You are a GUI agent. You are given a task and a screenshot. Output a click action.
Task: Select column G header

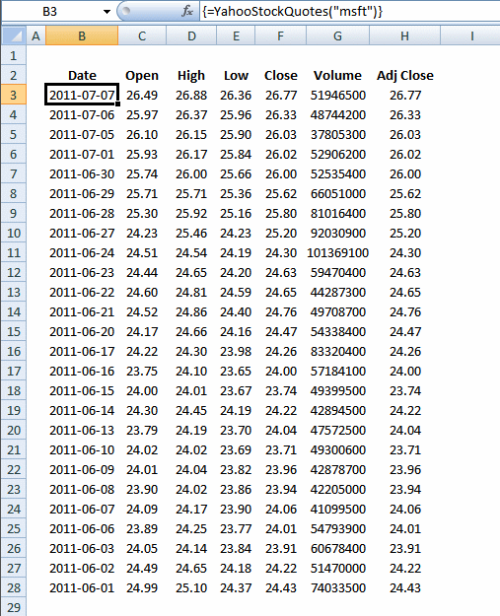click(x=337, y=36)
